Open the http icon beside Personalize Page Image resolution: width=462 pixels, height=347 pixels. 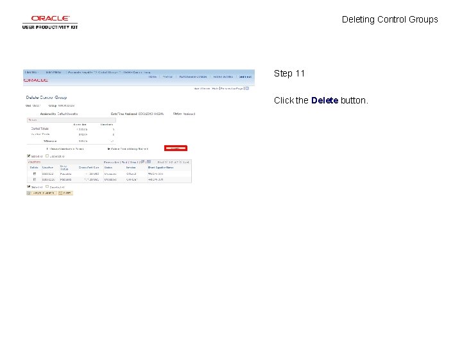click(247, 88)
